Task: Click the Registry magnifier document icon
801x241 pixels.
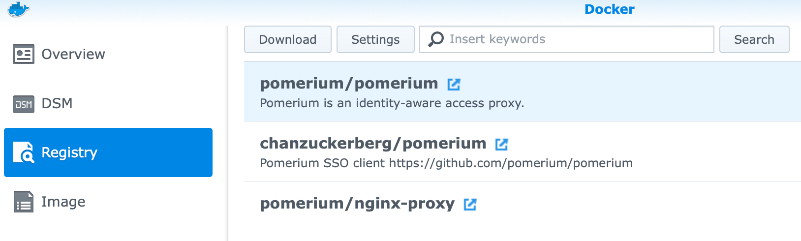Action: coord(24,152)
